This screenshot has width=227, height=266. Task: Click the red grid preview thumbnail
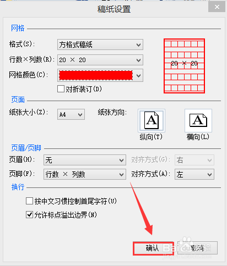(184, 66)
